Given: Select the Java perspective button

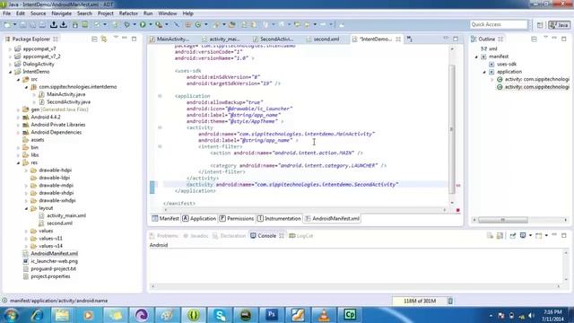Looking at the screenshot, I should tap(560, 24).
